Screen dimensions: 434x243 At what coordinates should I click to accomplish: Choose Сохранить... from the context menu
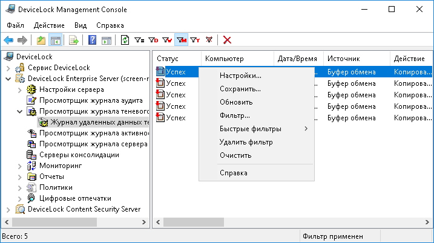point(240,89)
